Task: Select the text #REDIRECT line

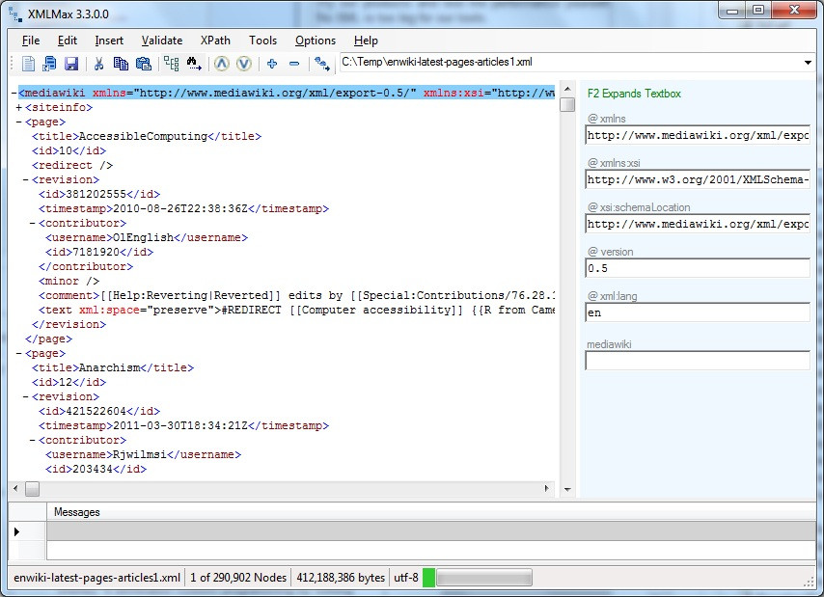Action: [297, 311]
